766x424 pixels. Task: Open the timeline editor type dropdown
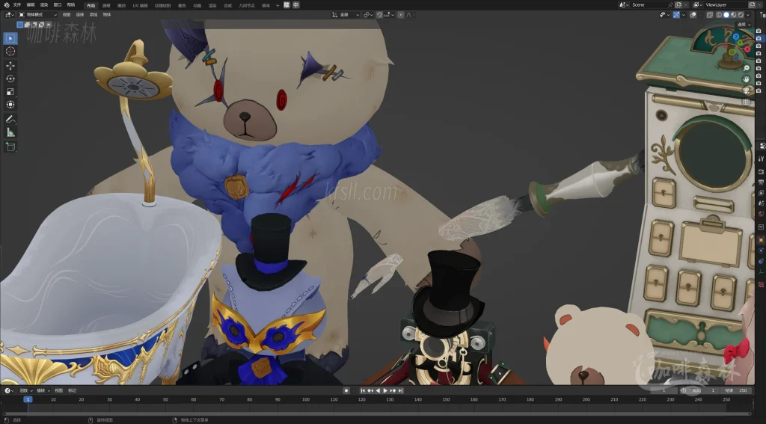[9, 391]
